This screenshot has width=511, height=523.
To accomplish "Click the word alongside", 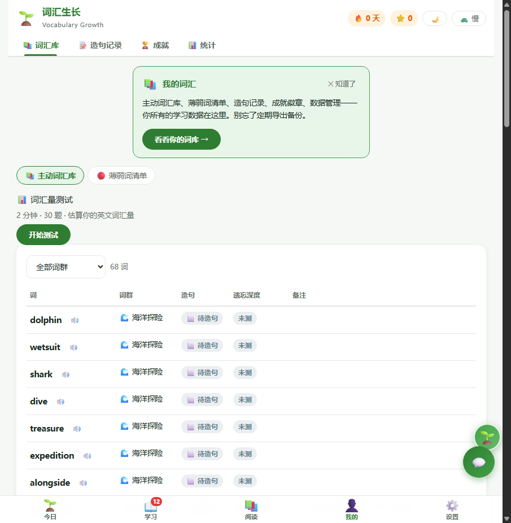I will click(50, 483).
